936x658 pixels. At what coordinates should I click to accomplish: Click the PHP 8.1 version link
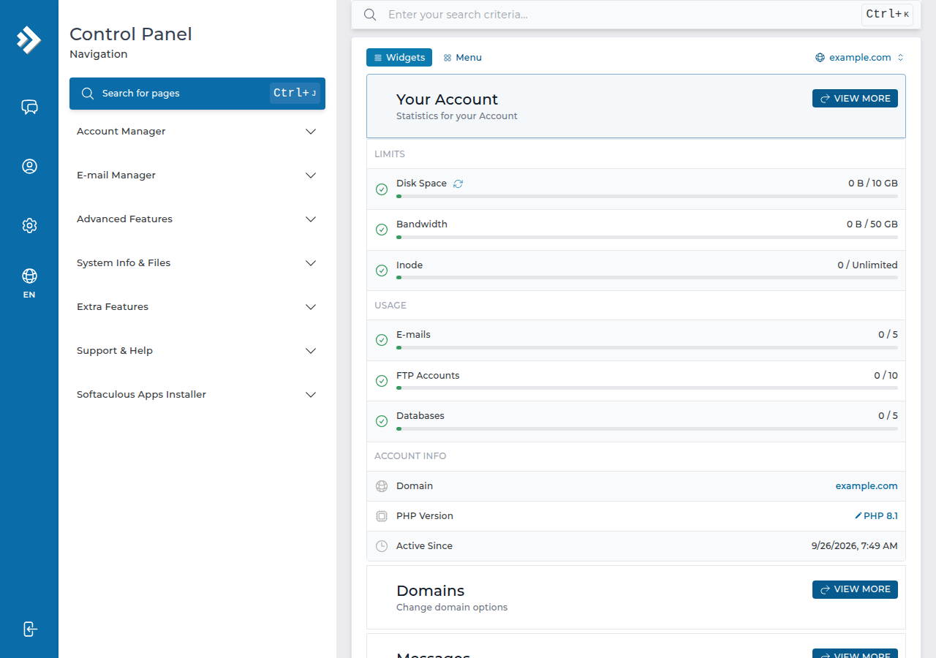point(880,516)
